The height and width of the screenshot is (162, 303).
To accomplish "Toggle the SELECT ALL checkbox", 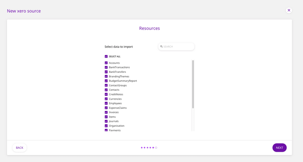I will point(106,56).
